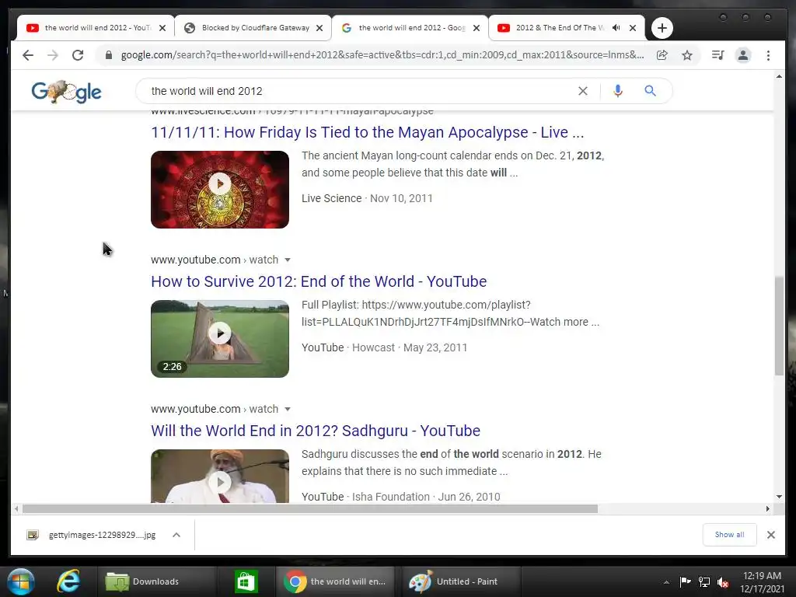Clear the search box text
This screenshot has height=597, width=796.
coord(583,91)
